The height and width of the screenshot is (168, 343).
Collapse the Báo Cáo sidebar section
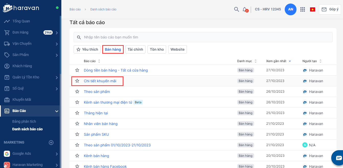pos(57,111)
